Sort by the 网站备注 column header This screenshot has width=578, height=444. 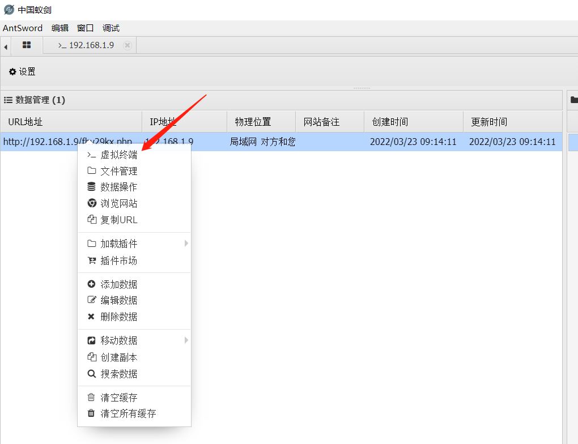[330, 122]
